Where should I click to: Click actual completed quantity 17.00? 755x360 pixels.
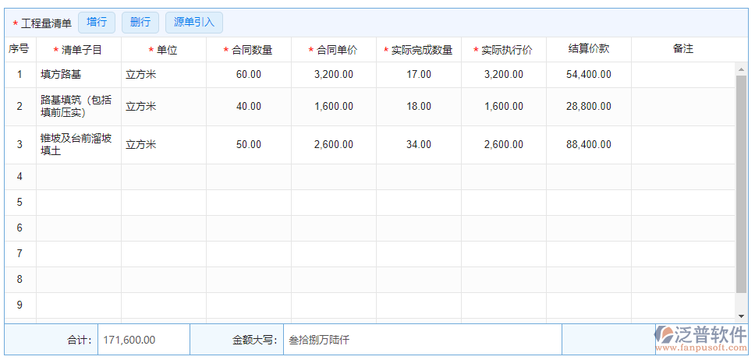pos(418,75)
